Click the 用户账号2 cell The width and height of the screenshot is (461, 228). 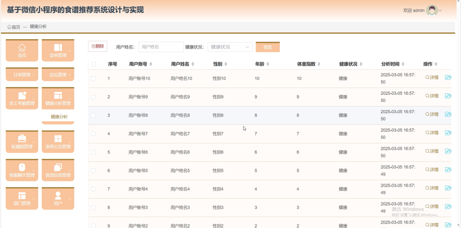(138, 226)
